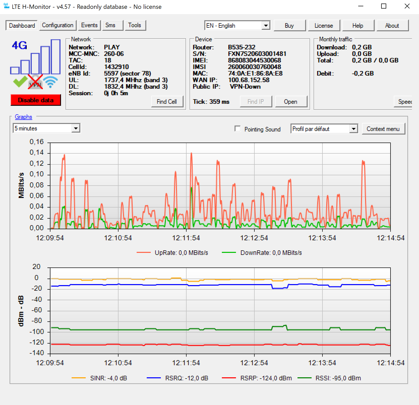The width and height of the screenshot is (419, 405).
Task: Click the DL frequency 1832,4 MHhz (band 3)
Action: pos(136,87)
